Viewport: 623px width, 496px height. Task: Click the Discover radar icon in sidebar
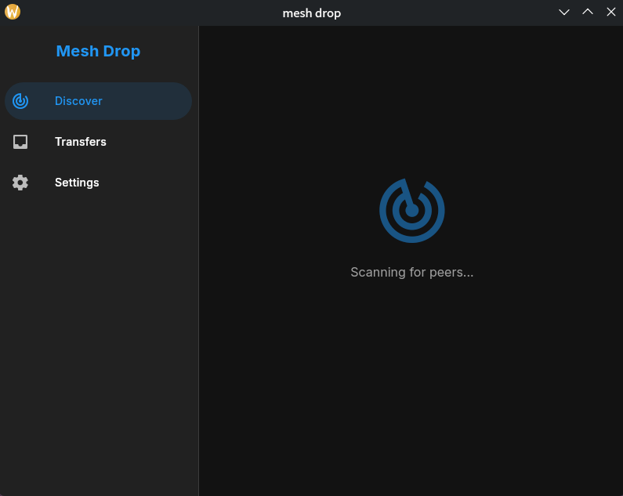[20, 101]
